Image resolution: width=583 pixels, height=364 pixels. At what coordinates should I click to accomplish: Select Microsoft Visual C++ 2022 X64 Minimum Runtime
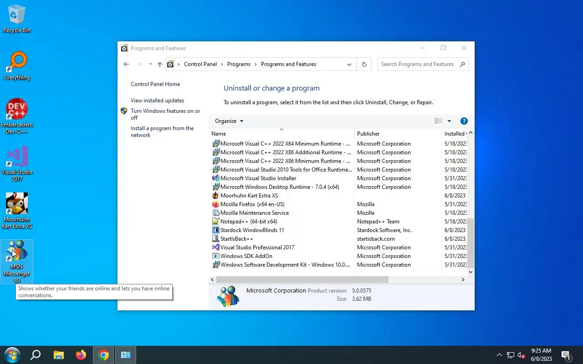pos(339,144)
